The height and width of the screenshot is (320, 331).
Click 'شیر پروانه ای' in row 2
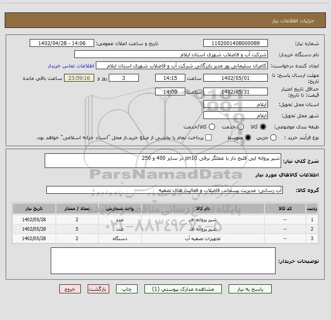tap(202, 229)
